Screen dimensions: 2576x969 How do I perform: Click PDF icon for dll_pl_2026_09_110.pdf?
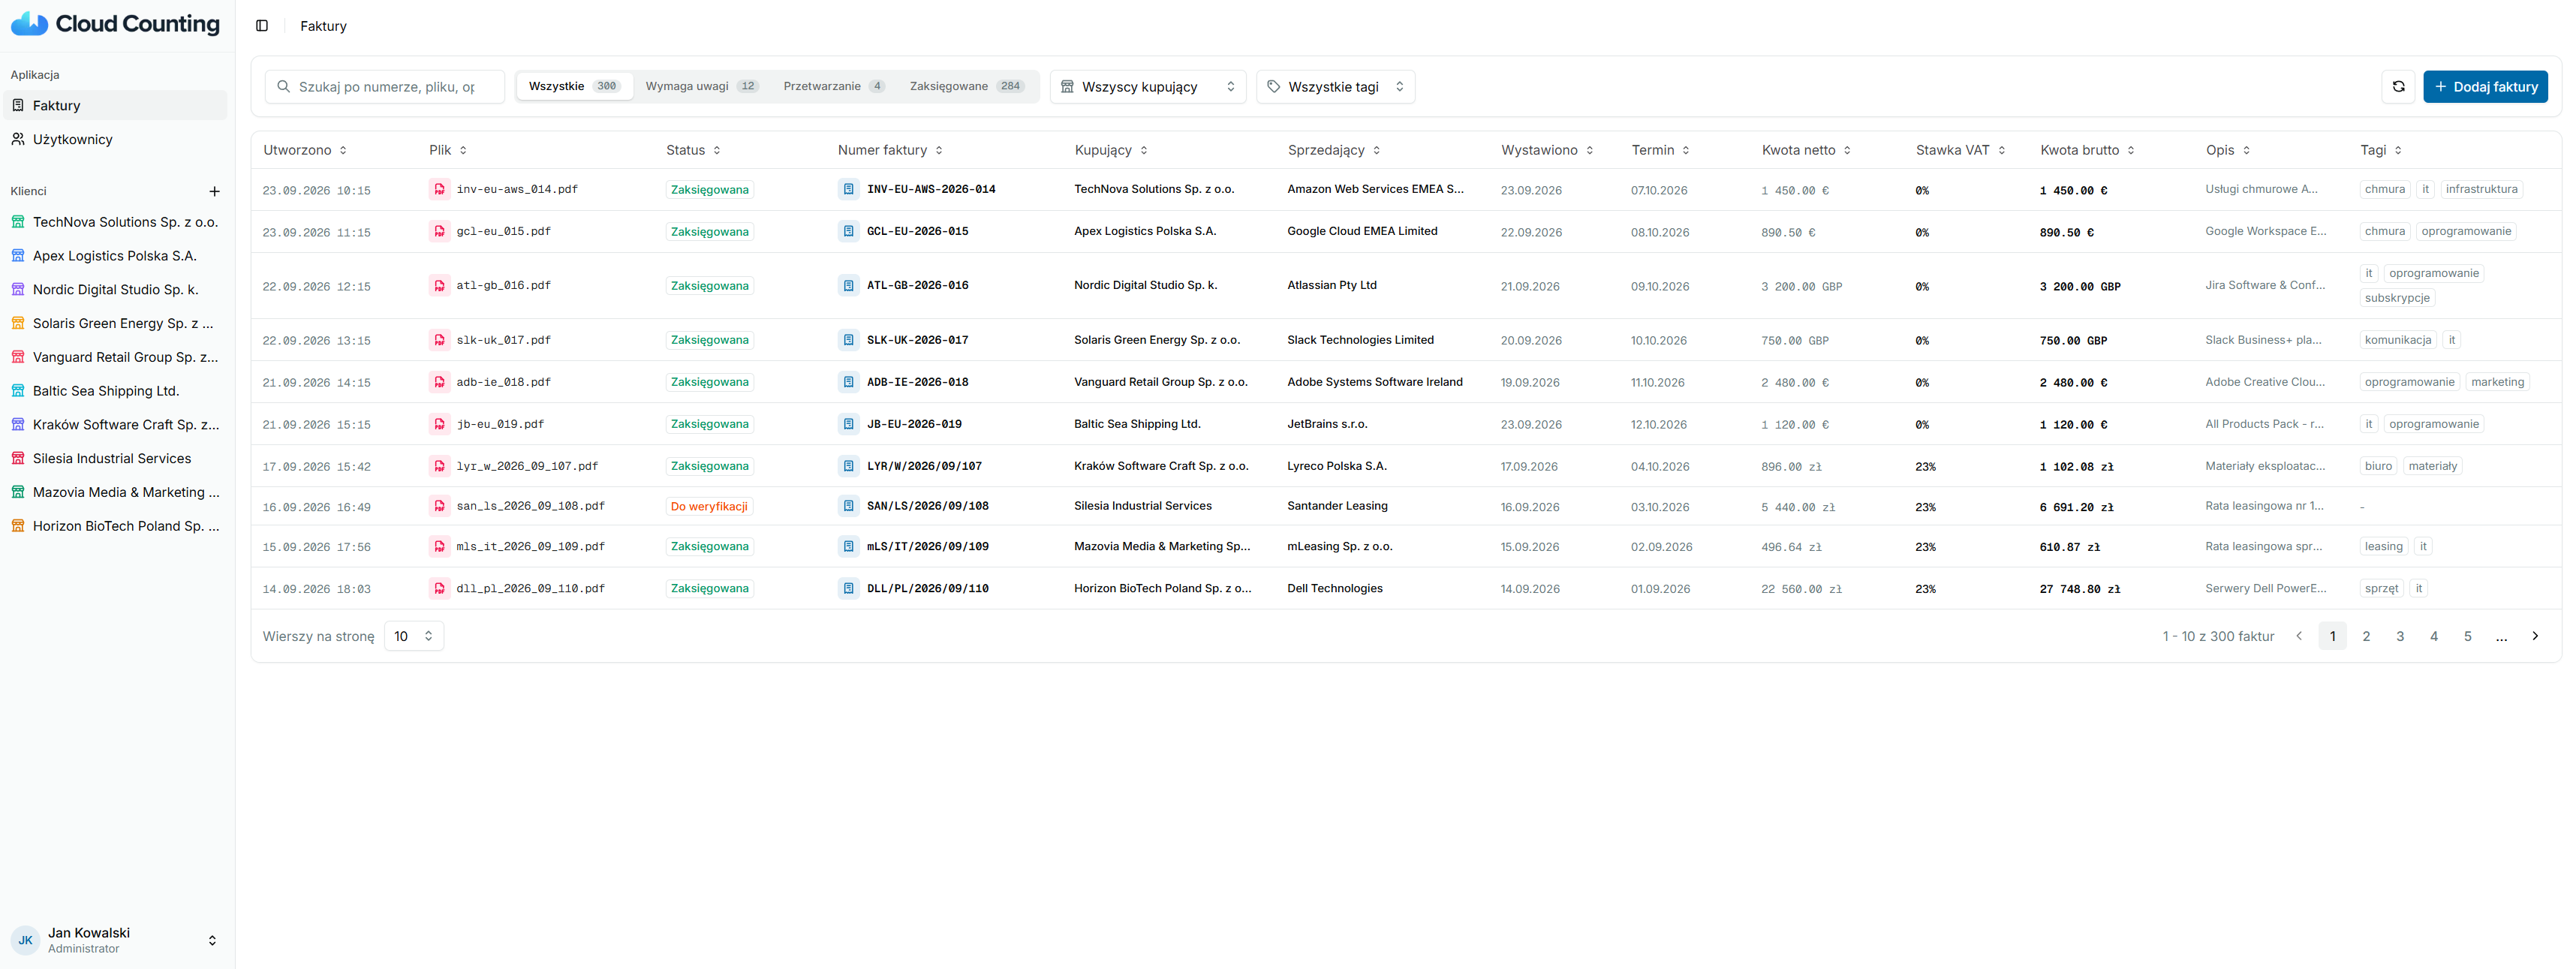pyautogui.click(x=439, y=589)
